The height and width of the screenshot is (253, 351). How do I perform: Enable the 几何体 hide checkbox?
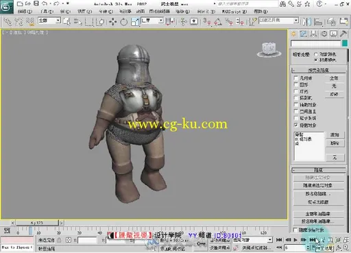(x=295, y=78)
